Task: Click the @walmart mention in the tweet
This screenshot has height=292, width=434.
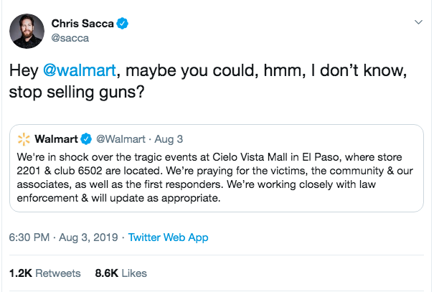Action: point(76,73)
